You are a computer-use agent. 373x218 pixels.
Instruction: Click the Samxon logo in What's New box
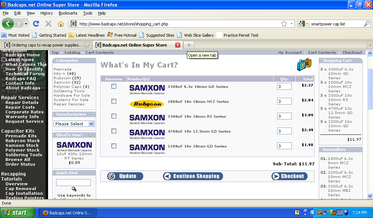(x=74, y=146)
